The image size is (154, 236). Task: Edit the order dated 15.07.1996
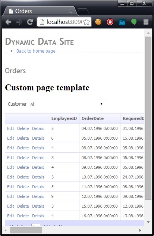(x=11, y=206)
